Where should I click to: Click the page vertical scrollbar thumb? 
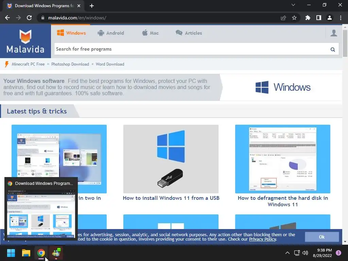[x=345, y=43]
